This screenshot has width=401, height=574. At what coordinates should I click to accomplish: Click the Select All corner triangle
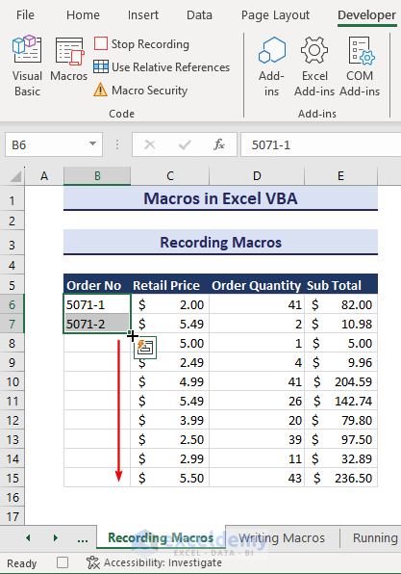15,176
